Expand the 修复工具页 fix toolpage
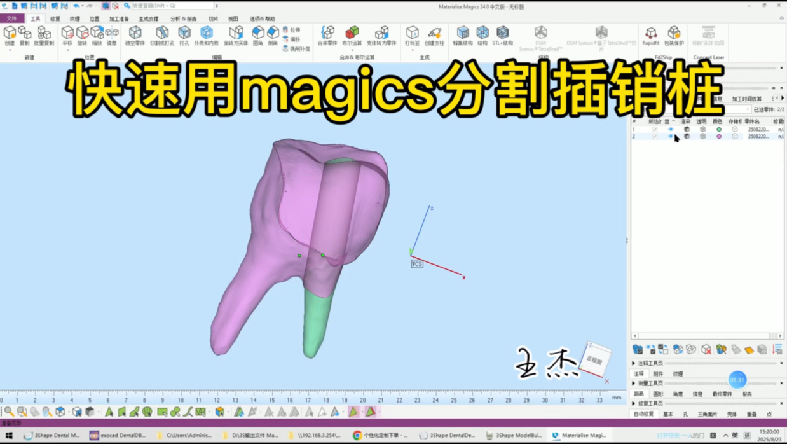 pos(634,403)
